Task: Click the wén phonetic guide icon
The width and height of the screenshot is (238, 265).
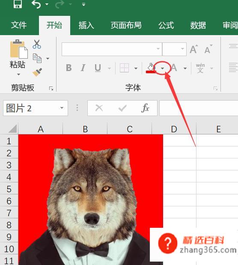Action: pos(200,68)
